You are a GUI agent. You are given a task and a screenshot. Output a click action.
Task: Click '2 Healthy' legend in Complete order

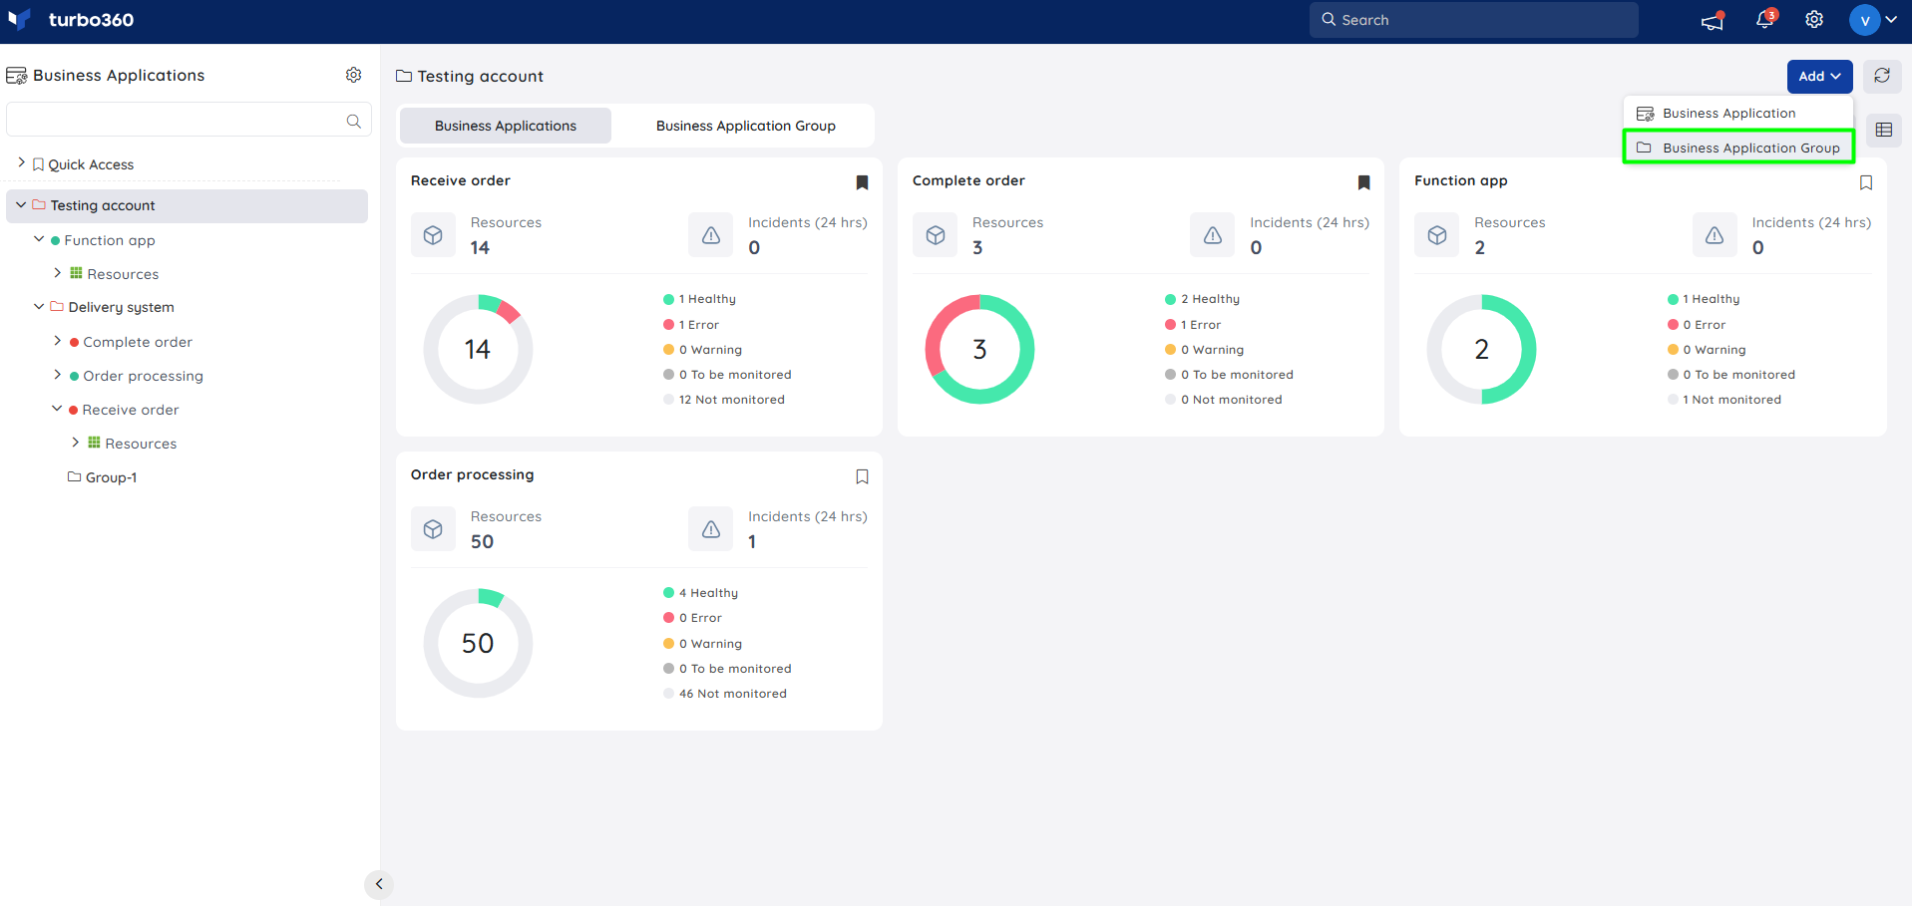(x=1203, y=299)
